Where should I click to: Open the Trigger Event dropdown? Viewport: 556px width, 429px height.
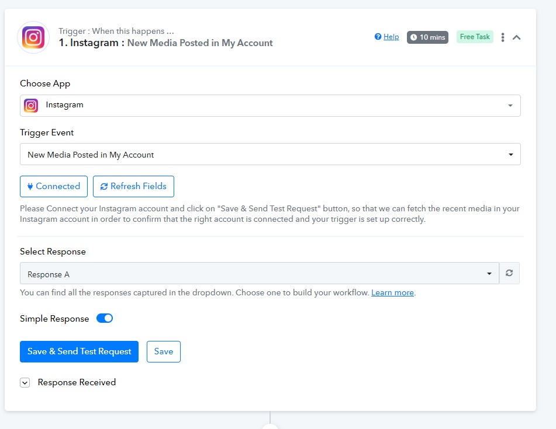[270, 154]
